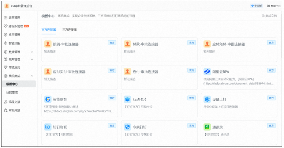Click the OA审批管理后台 logo icon

[x=7, y=6]
